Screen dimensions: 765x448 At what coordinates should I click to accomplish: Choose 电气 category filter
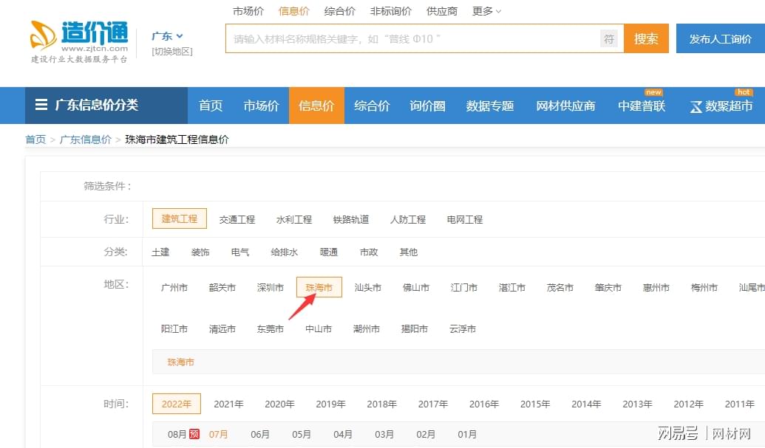point(240,252)
